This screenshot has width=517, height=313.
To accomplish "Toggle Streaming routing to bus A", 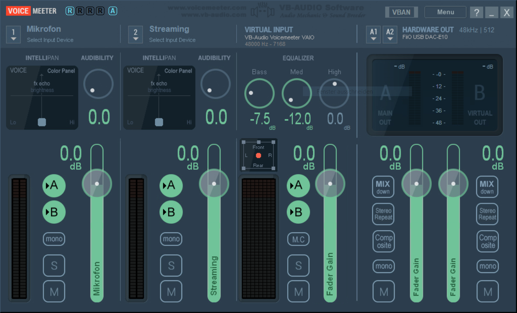I will (x=171, y=185).
